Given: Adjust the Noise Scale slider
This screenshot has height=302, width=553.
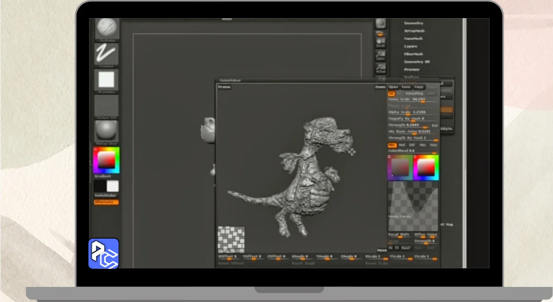Looking at the screenshot, I should point(413,100).
